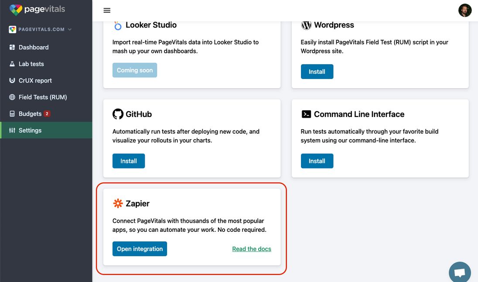Click the Command Line Interface terminal icon

tap(306, 114)
